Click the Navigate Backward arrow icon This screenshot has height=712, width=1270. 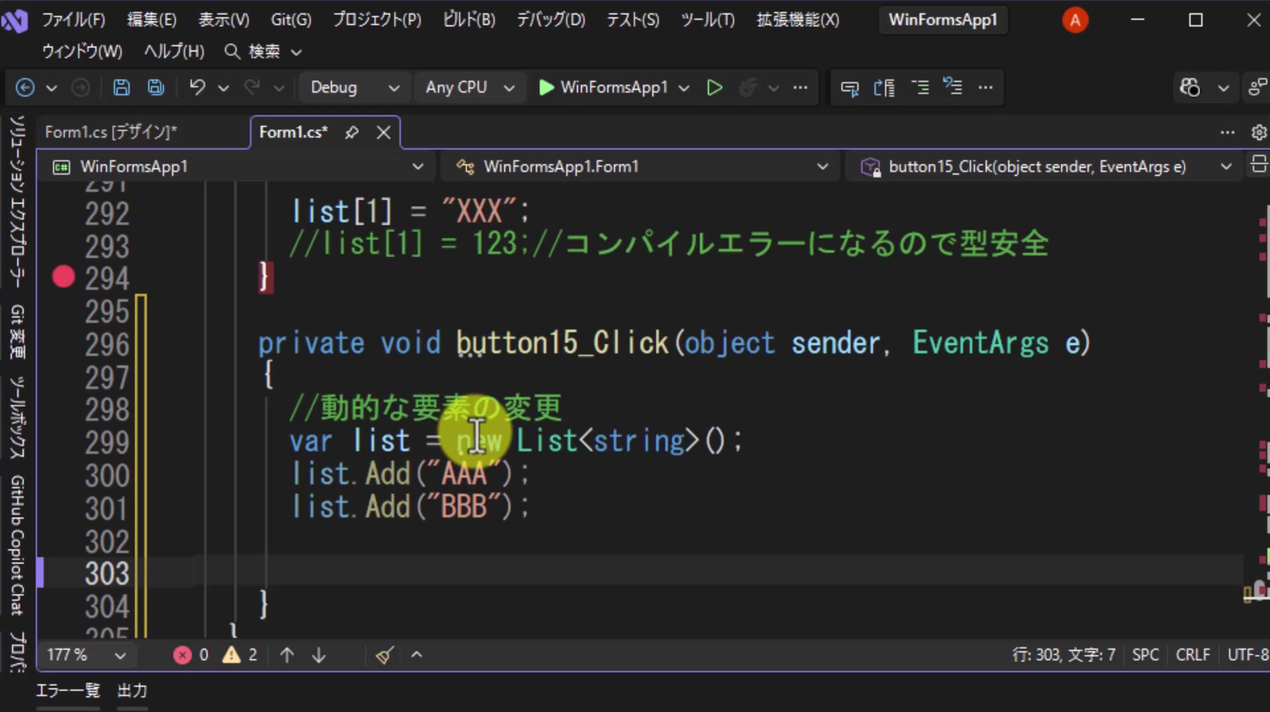25,87
